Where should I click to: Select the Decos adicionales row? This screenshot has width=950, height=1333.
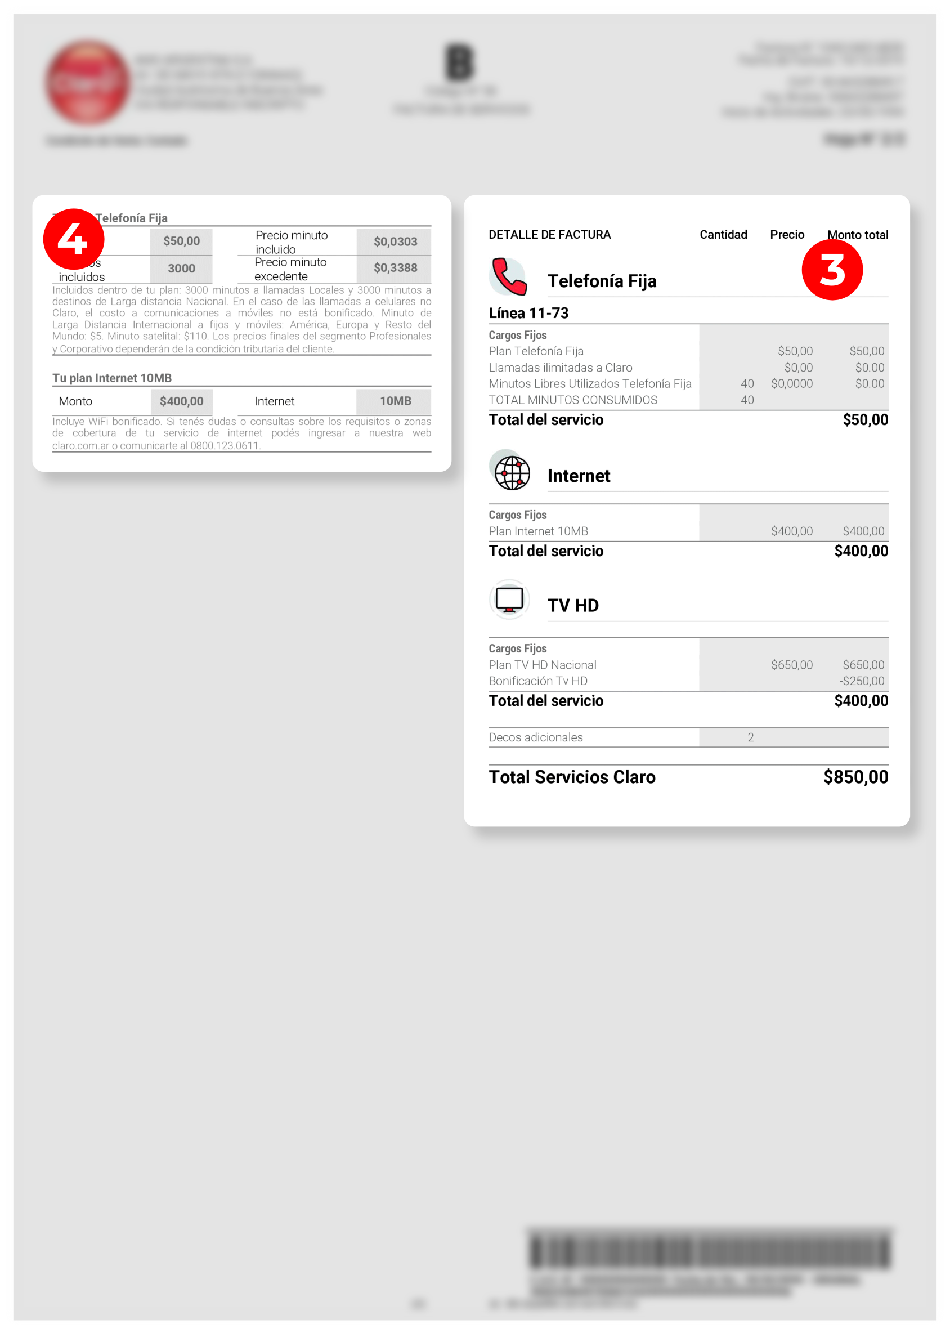coord(688,737)
